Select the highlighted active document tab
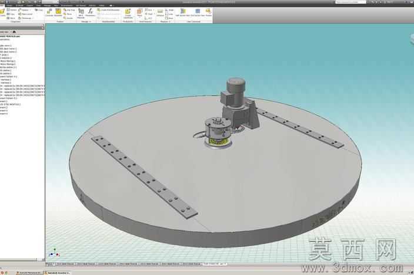This screenshot has height=275, width=414. pyautogui.click(x=215, y=264)
